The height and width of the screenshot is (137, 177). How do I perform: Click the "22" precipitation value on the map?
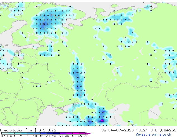[x=103, y=122]
